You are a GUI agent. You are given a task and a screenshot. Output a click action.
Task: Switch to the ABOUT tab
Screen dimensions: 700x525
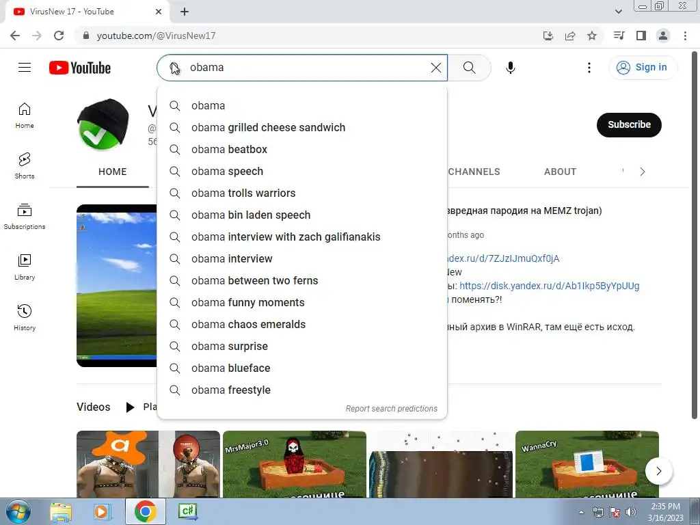tap(560, 172)
